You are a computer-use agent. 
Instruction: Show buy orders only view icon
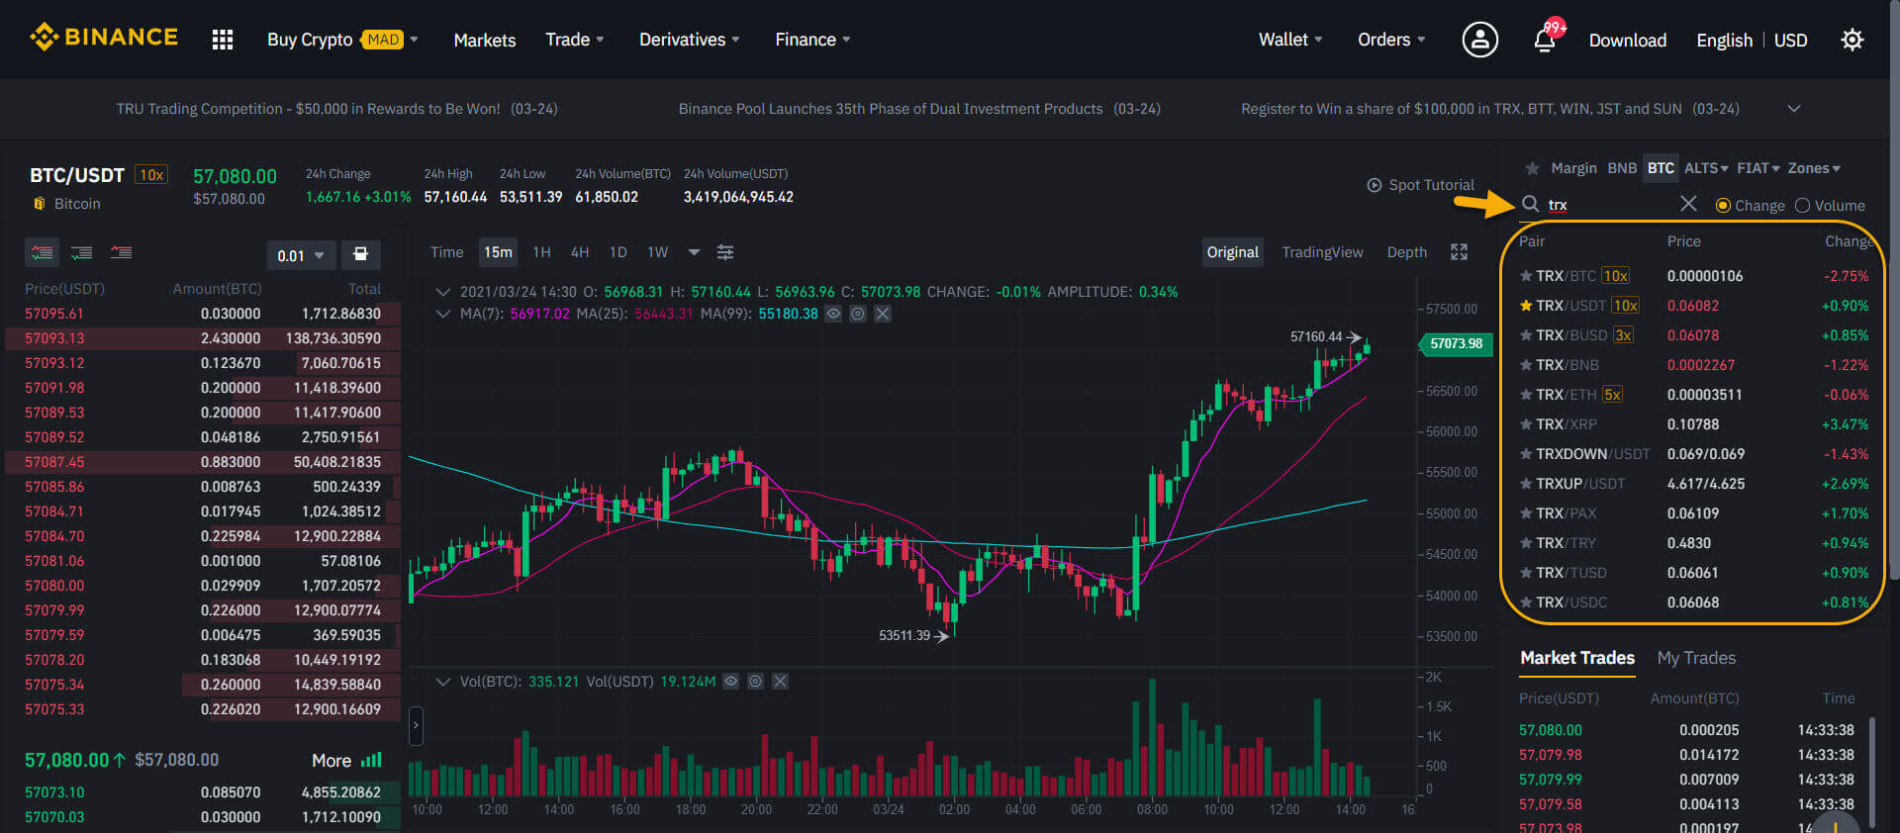pyautogui.click(x=81, y=252)
